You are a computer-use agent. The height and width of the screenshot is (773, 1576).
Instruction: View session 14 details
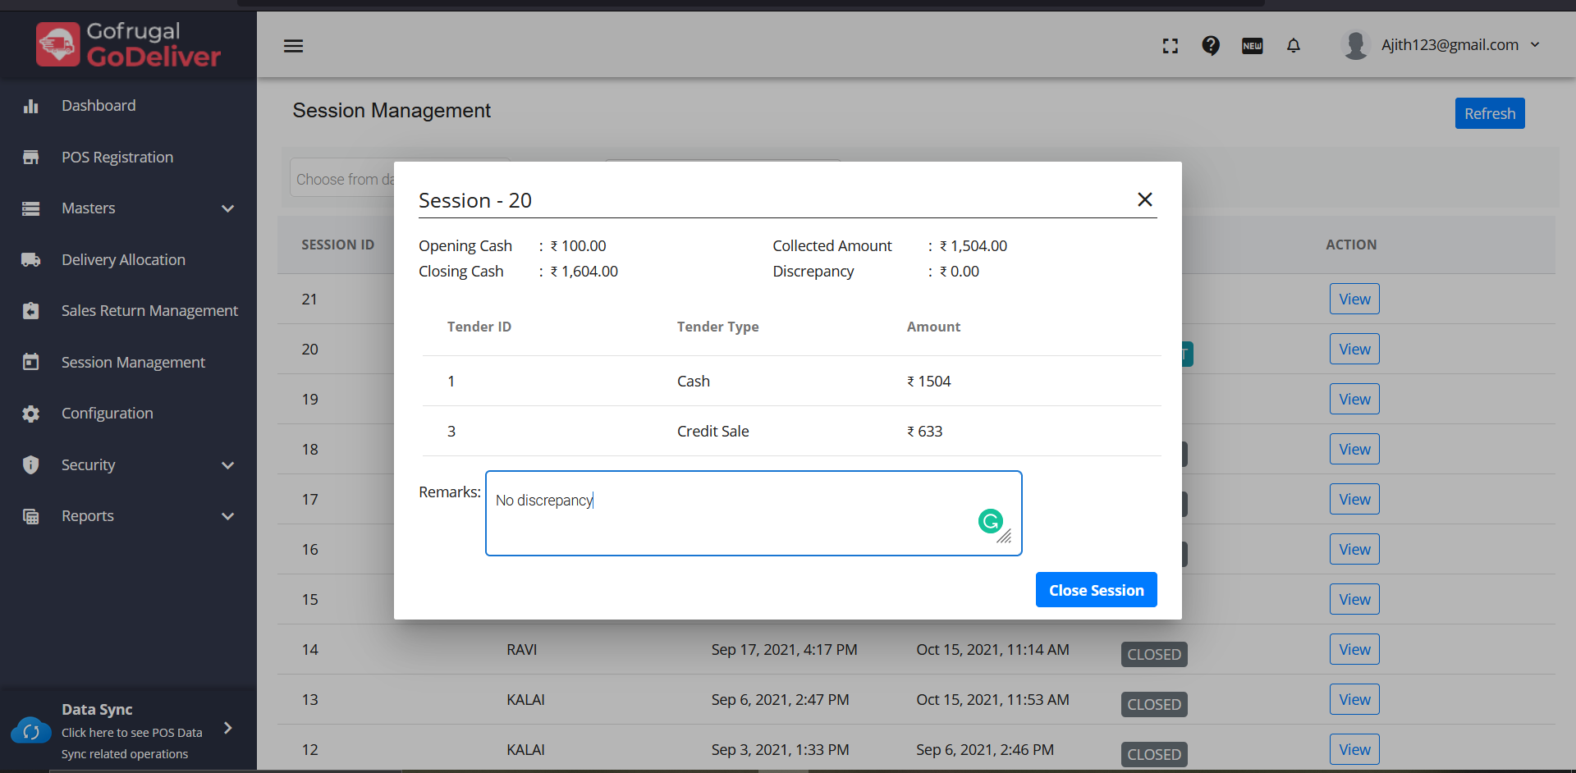click(1354, 650)
